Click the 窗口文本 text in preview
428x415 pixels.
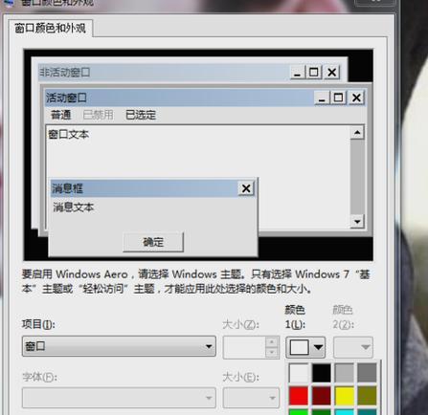click(x=68, y=134)
